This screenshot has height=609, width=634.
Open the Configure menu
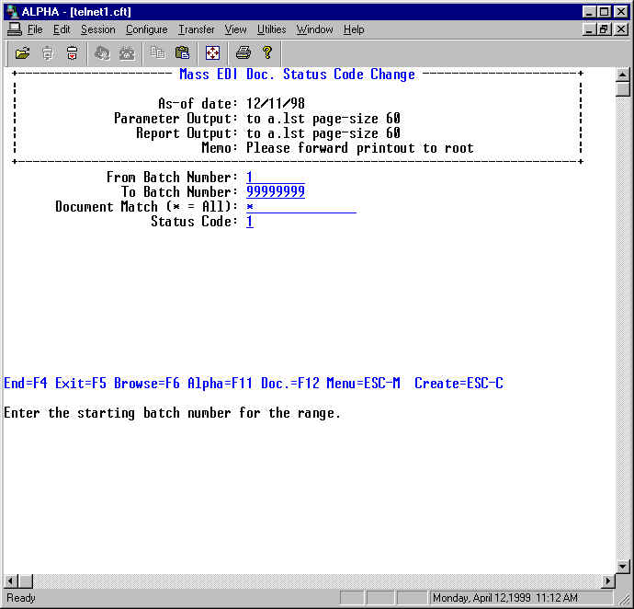(x=146, y=29)
